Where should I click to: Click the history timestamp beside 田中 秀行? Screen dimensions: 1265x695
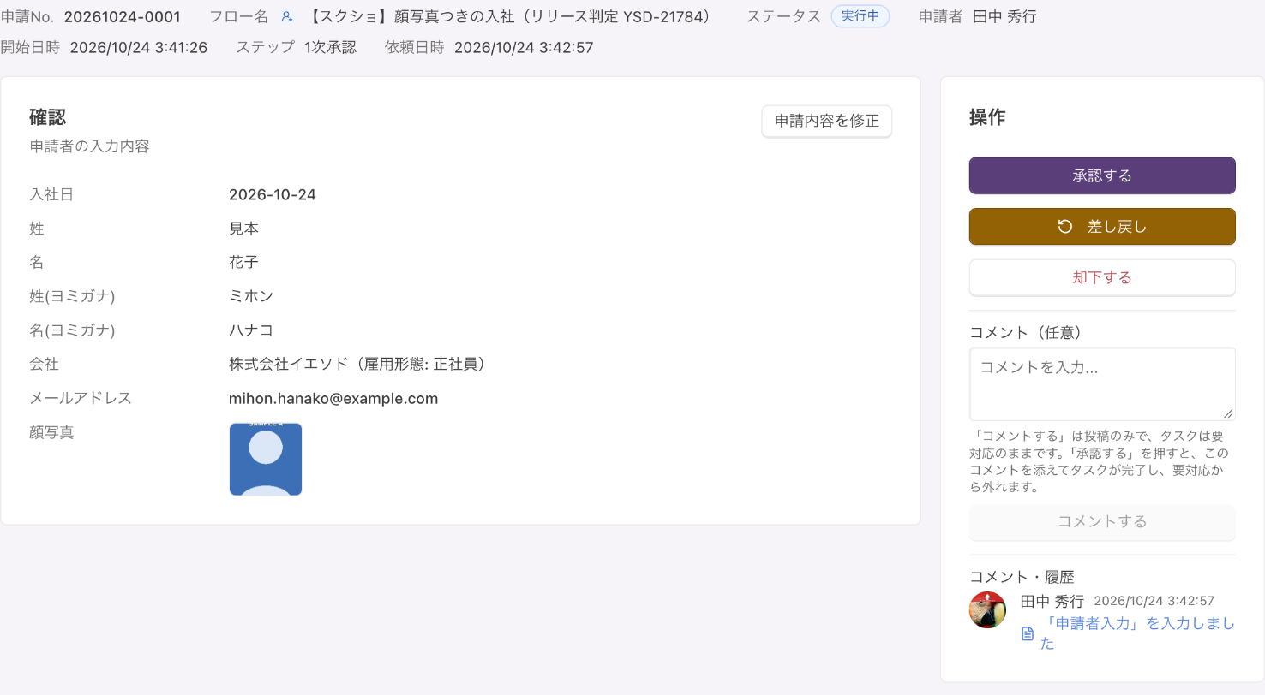click(1154, 602)
